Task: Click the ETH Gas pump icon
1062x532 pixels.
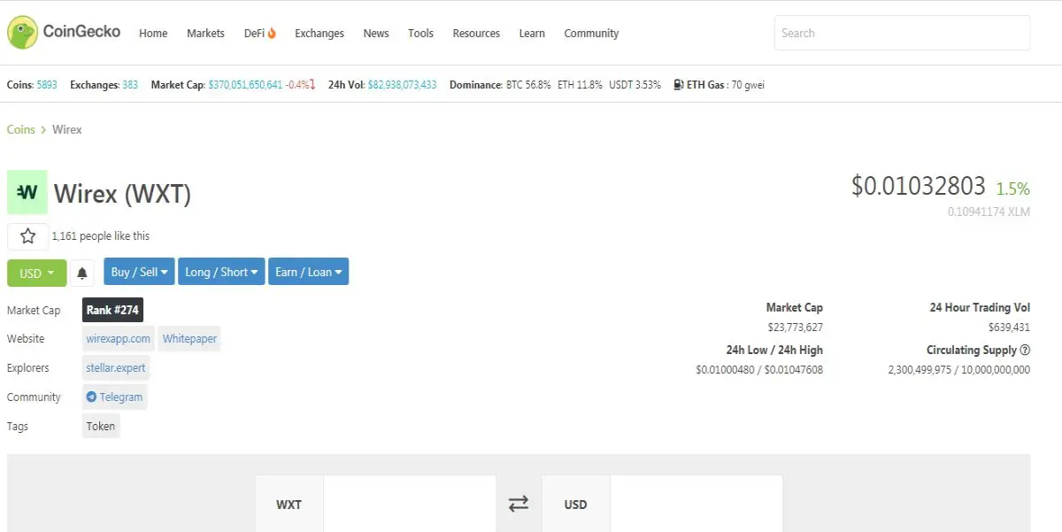Action: (678, 85)
